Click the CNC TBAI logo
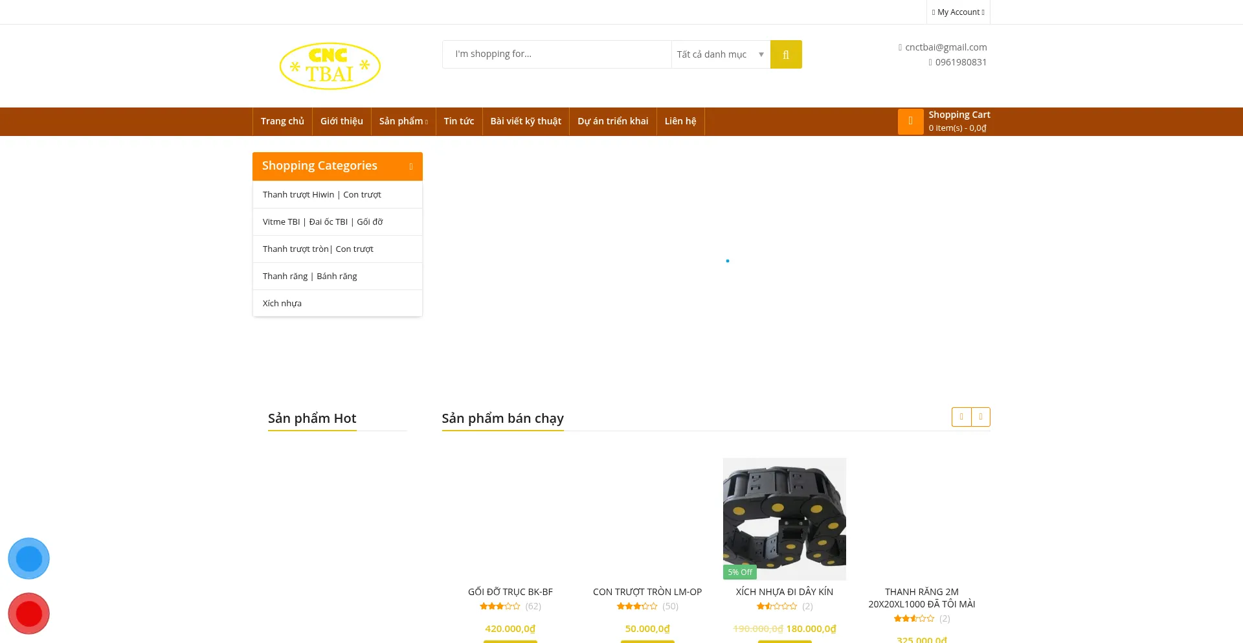Screen dimensions: 1243x643 point(330,66)
